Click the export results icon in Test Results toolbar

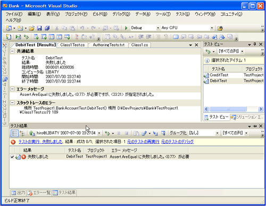pos(144,133)
